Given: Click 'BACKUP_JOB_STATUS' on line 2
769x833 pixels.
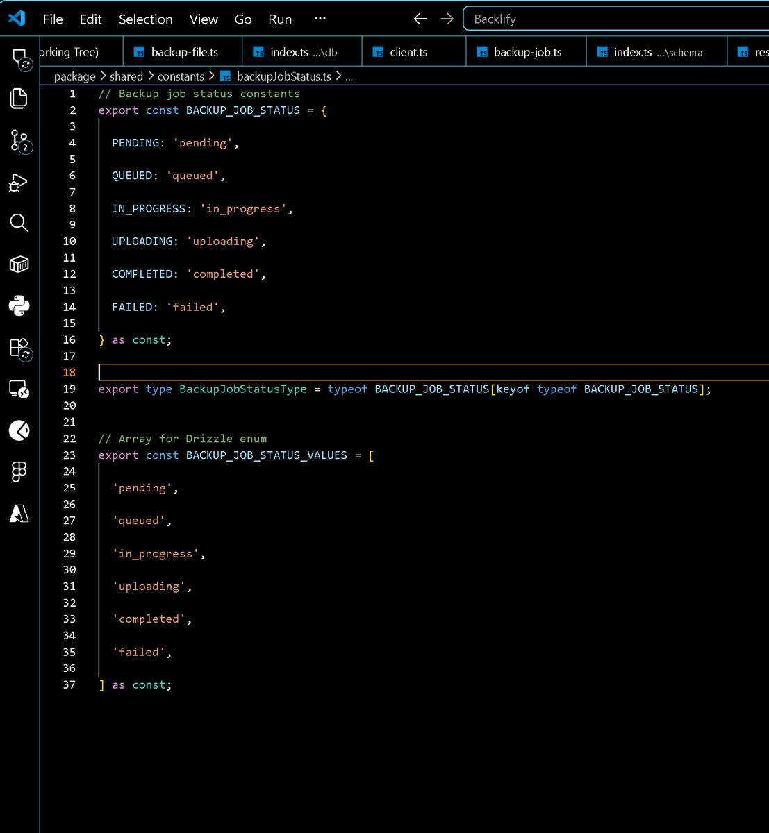Looking at the screenshot, I should (x=243, y=110).
